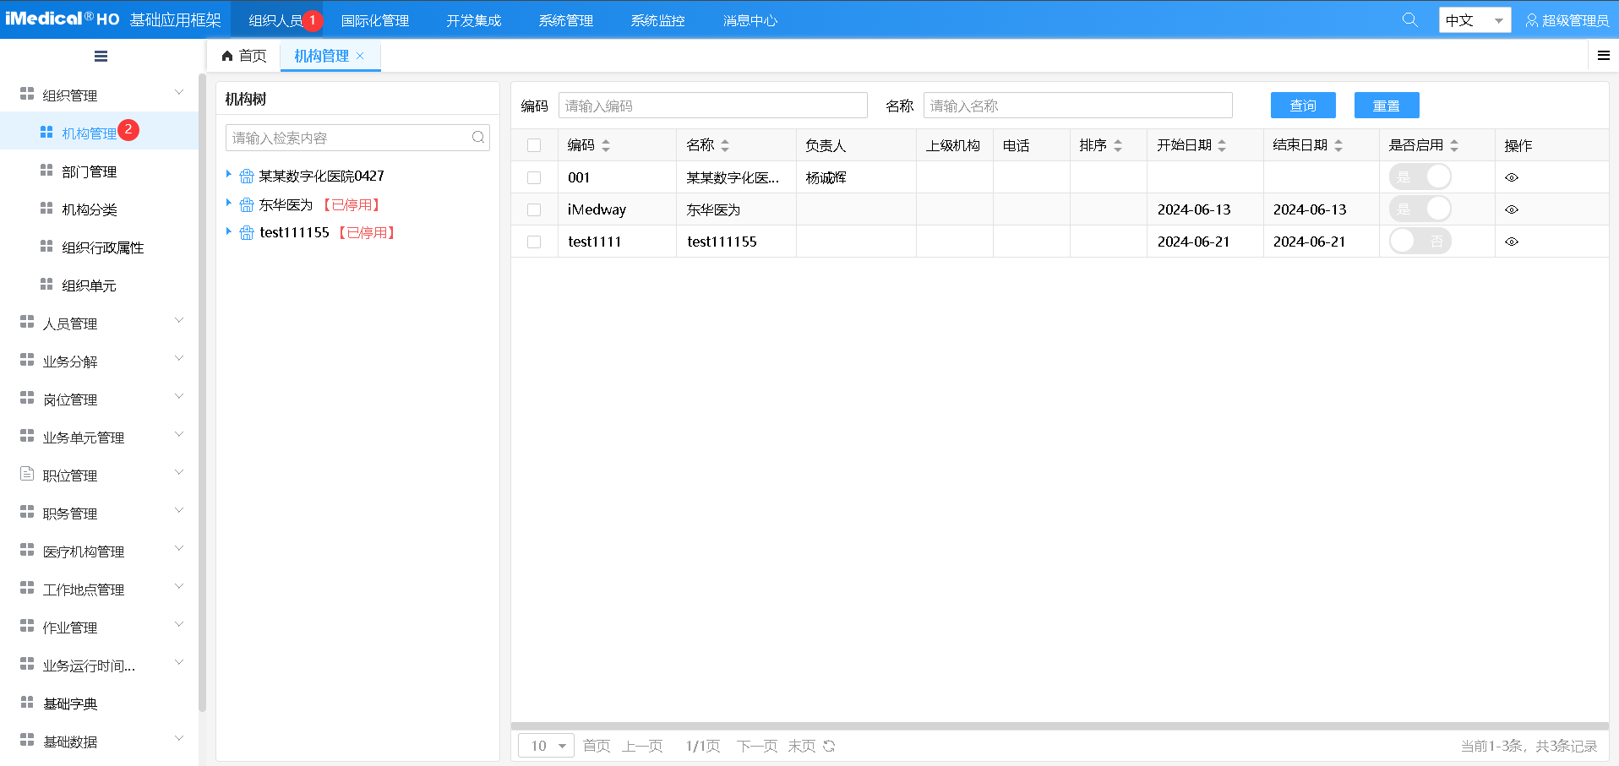Click the view eye icon for row iMedway
This screenshot has width=1619, height=766.
[x=1512, y=209]
